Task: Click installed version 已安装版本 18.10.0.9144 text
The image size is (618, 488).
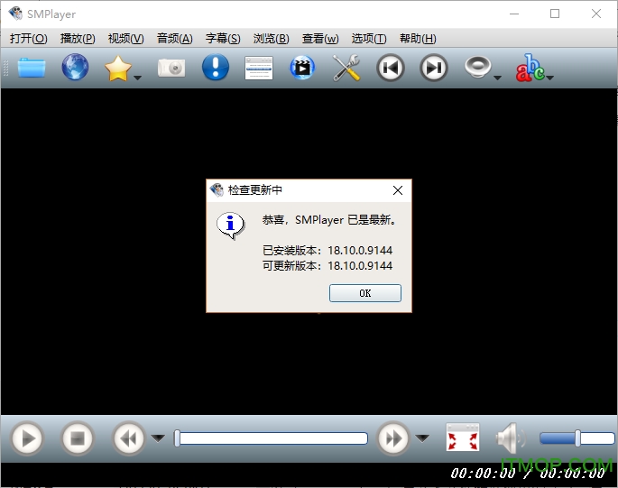Action: [x=327, y=250]
